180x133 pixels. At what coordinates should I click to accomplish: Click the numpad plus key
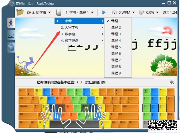click(x=170, y=104)
